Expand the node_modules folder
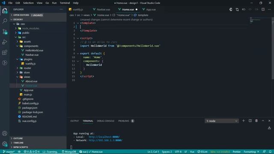 [x=30, y=28]
